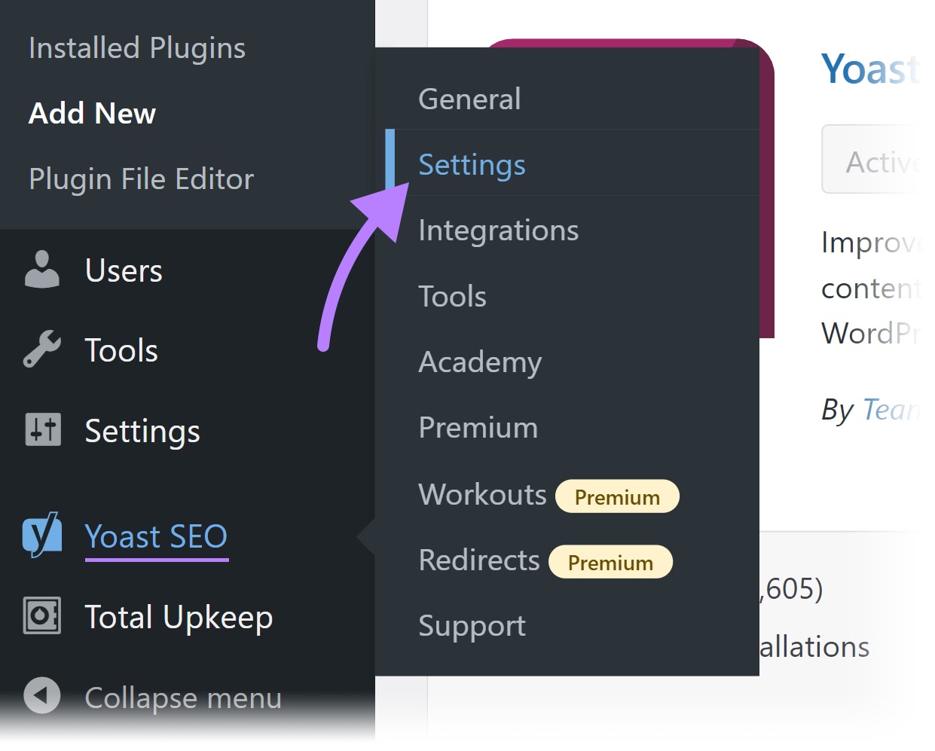Viewport: 935px width, 751px height.
Task: Click the Active button on plugin card
Action: click(x=872, y=160)
